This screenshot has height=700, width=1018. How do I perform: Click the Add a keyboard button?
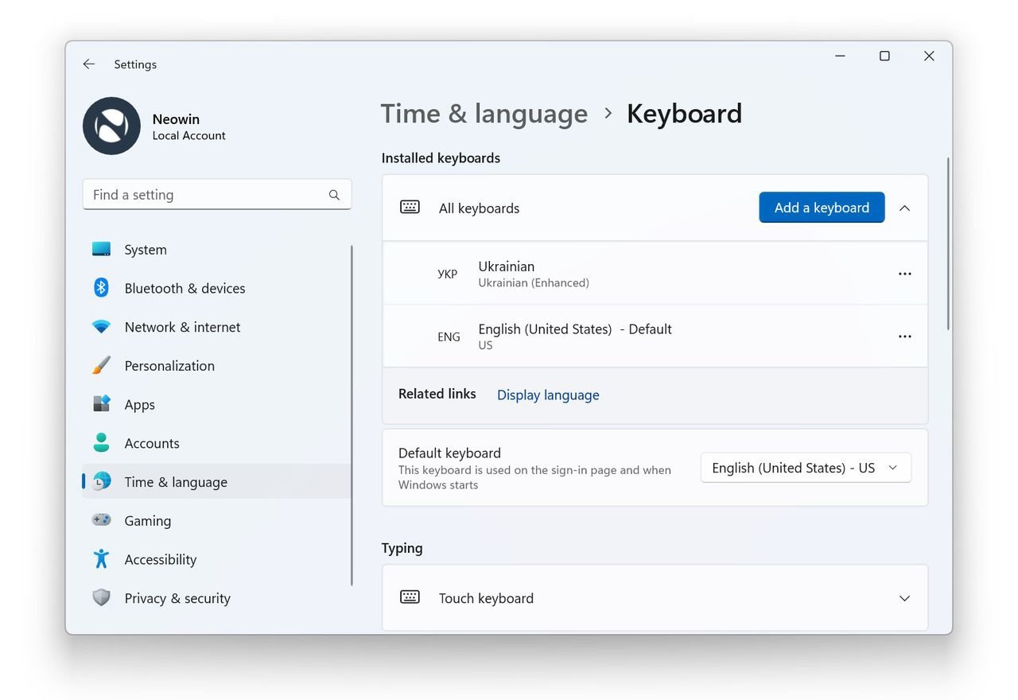(x=822, y=208)
